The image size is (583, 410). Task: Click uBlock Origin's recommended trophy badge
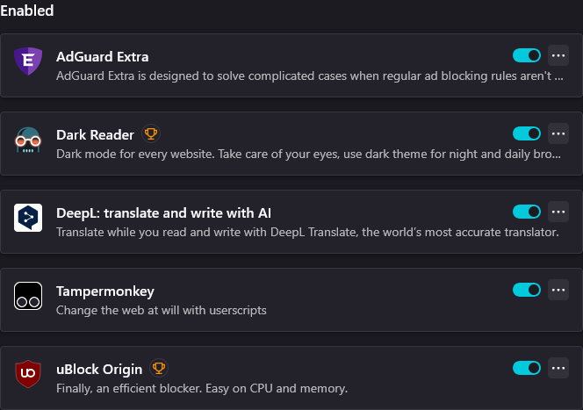(x=159, y=368)
